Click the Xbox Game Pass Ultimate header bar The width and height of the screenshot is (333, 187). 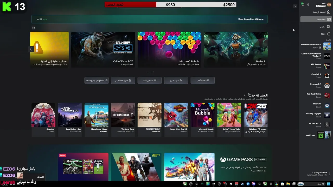pos(150,19)
